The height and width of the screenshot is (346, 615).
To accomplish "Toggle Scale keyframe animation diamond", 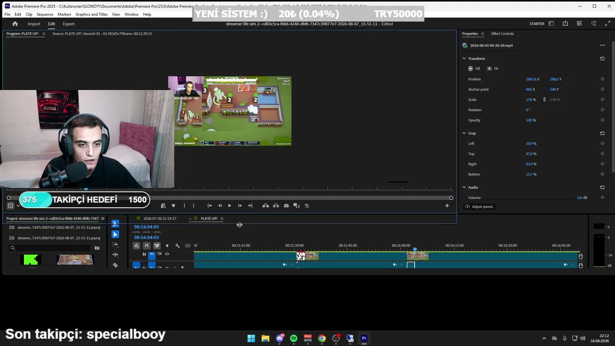I will 603,99.
